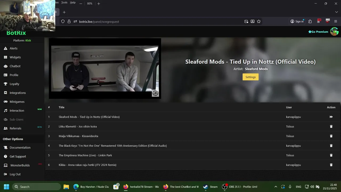Click the site security shield icon

[63, 22]
